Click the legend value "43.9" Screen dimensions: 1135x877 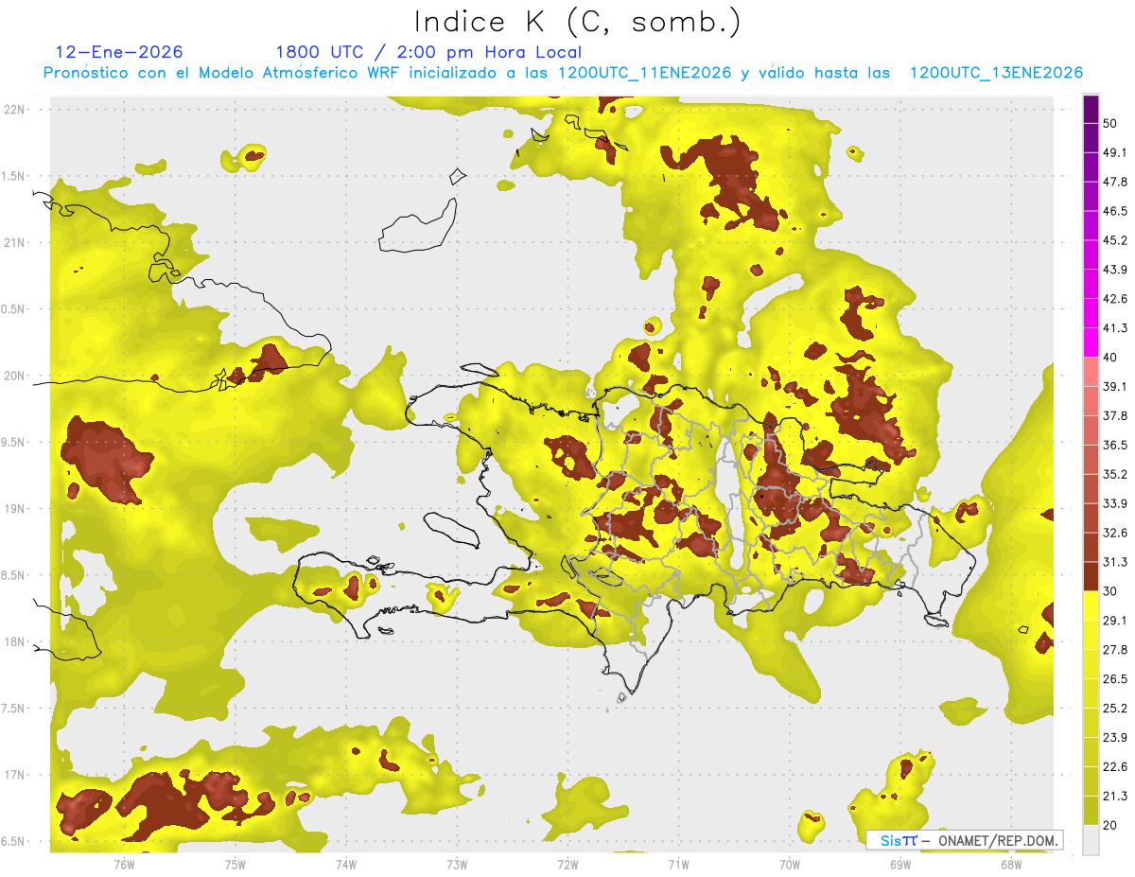(x=1115, y=270)
